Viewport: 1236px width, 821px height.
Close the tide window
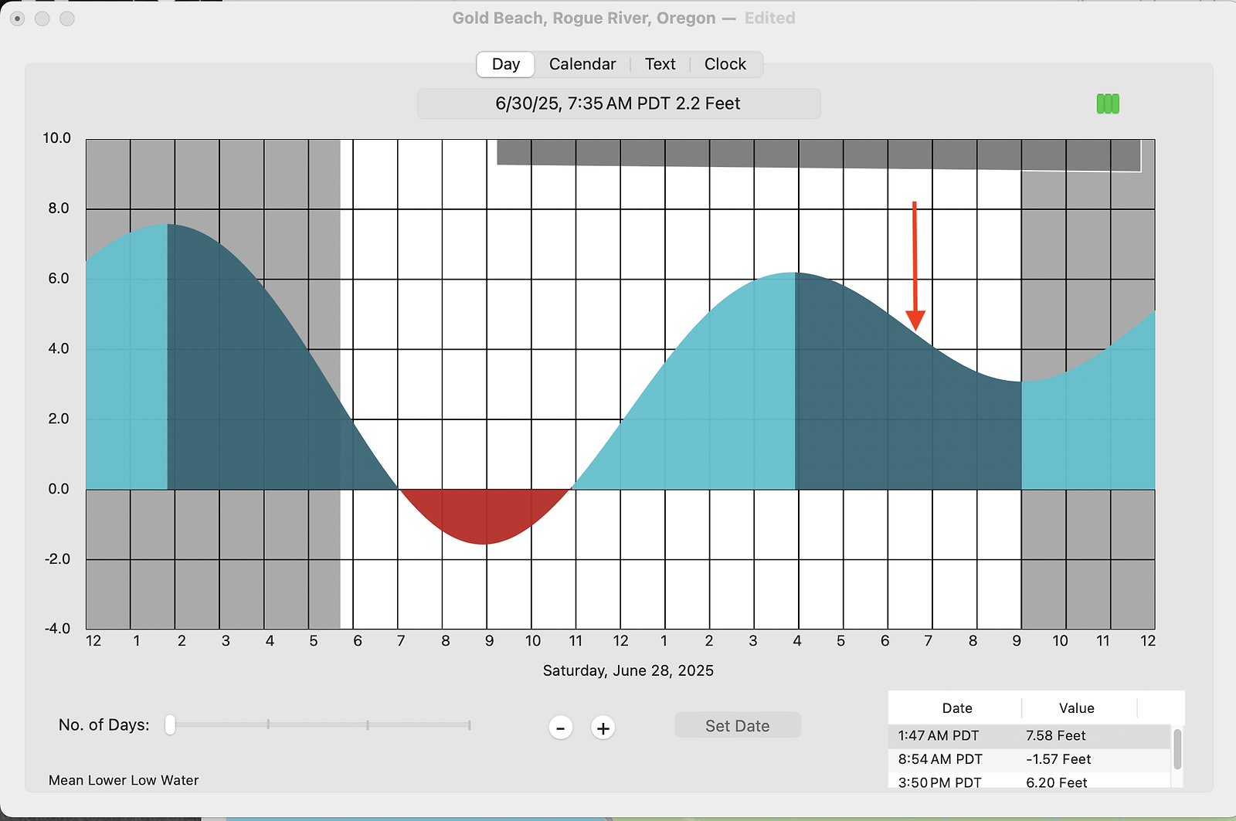pos(18,19)
